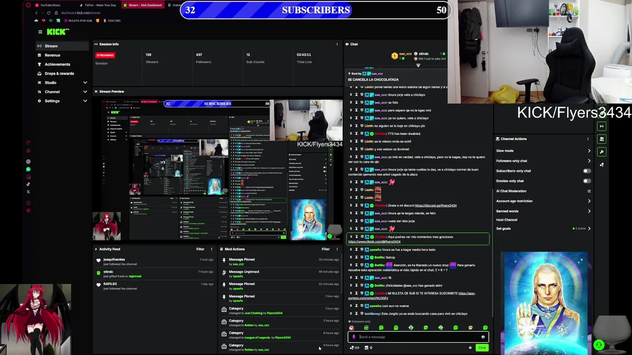Open AI Chat Moderation external link
Image resolution: width=632 pixels, height=355 pixels.
589,191
